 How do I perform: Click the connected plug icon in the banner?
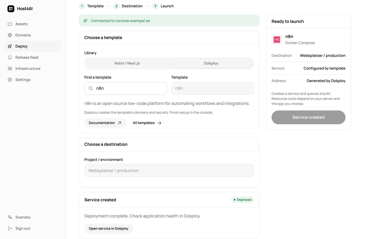tap(86, 21)
